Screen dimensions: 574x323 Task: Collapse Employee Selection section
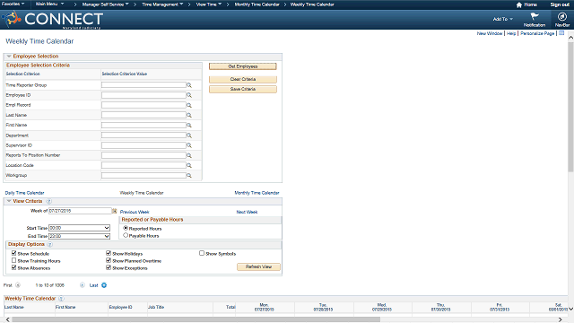[x=9, y=57]
